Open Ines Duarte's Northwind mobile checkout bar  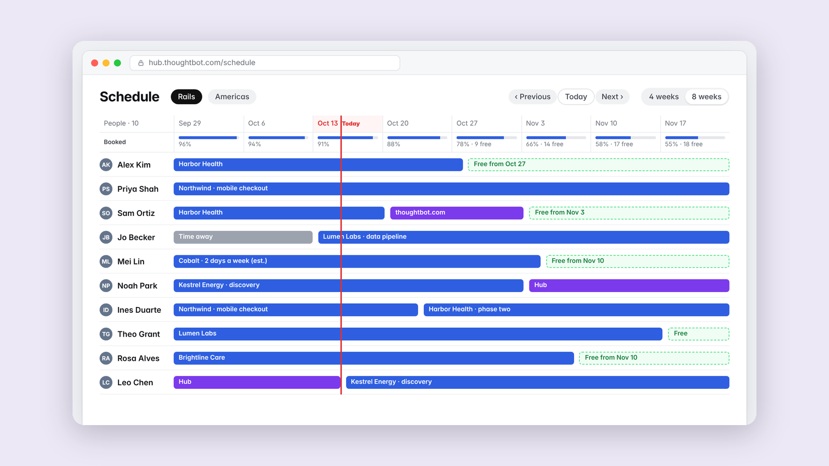[x=296, y=310]
